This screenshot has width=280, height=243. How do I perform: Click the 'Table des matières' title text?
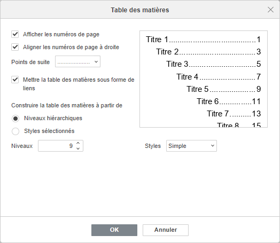coord(140,10)
